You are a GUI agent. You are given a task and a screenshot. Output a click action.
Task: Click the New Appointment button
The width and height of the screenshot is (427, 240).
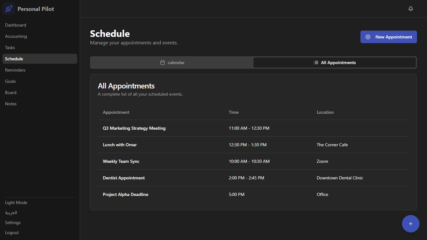(x=389, y=37)
